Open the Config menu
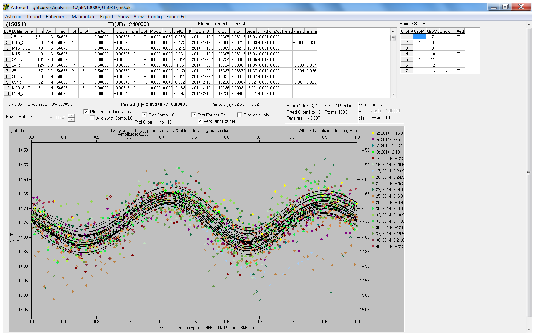The image size is (535, 336). (x=155, y=17)
